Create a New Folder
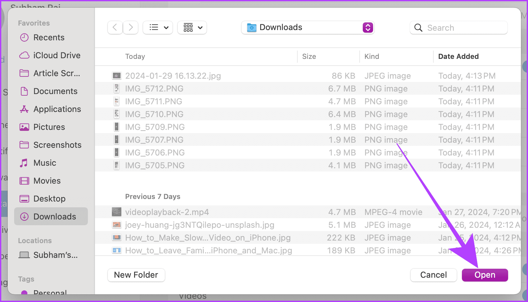Image resolution: width=528 pixels, height=302 pixels. click(x=136, y=275)
